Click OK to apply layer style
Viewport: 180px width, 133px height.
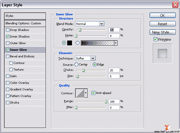(x=163, y=15)
